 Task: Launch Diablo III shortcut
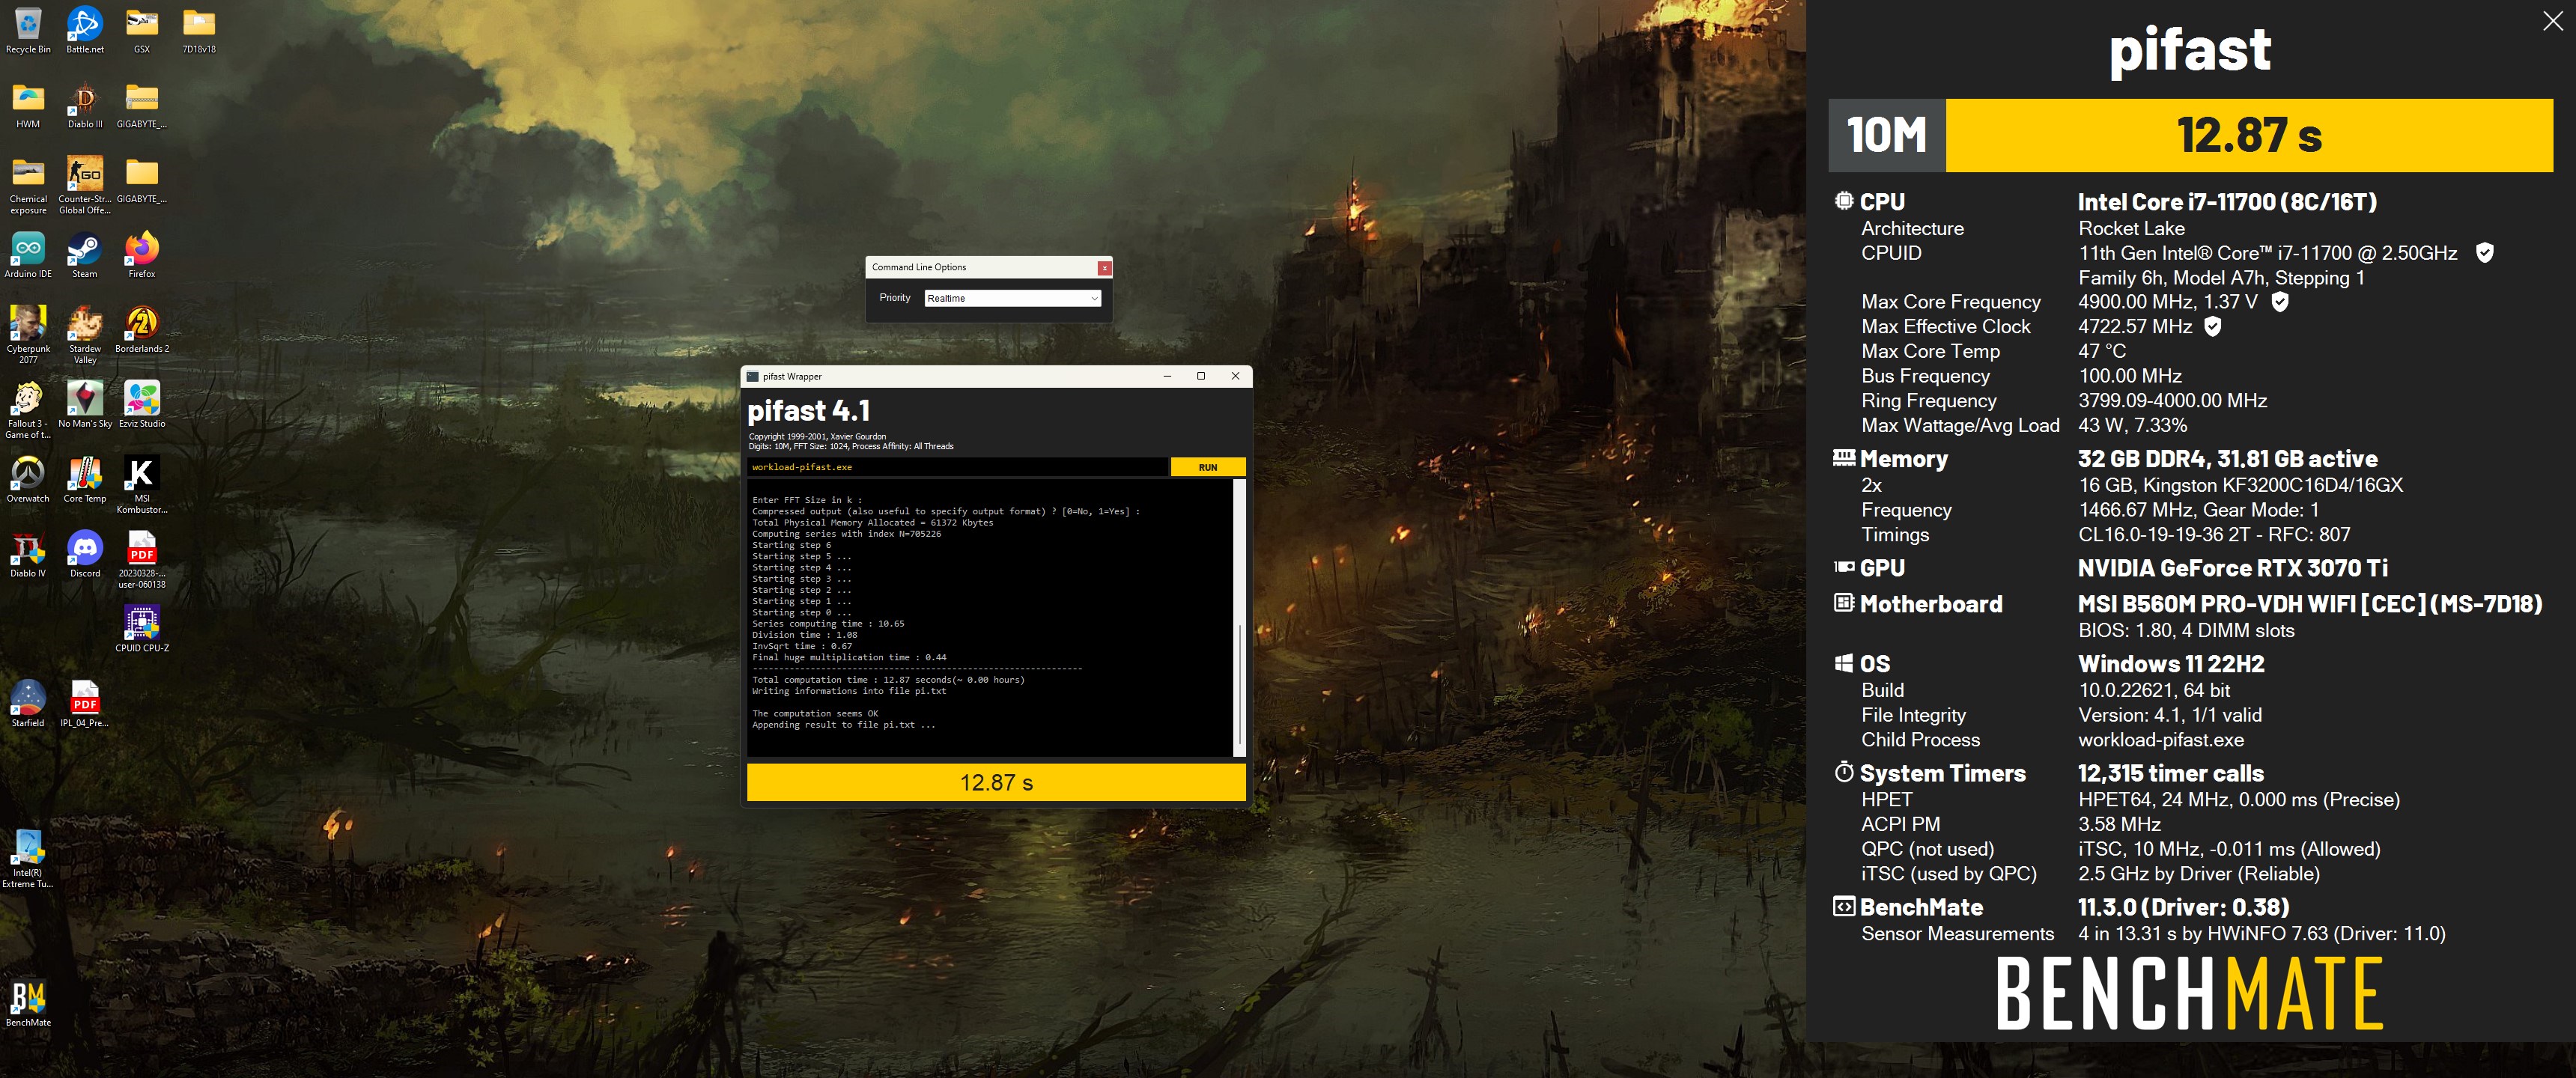(85, 105)
